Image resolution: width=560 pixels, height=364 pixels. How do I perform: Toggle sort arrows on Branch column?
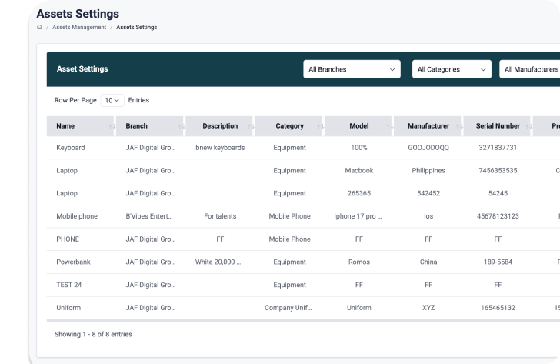[182, 126]
